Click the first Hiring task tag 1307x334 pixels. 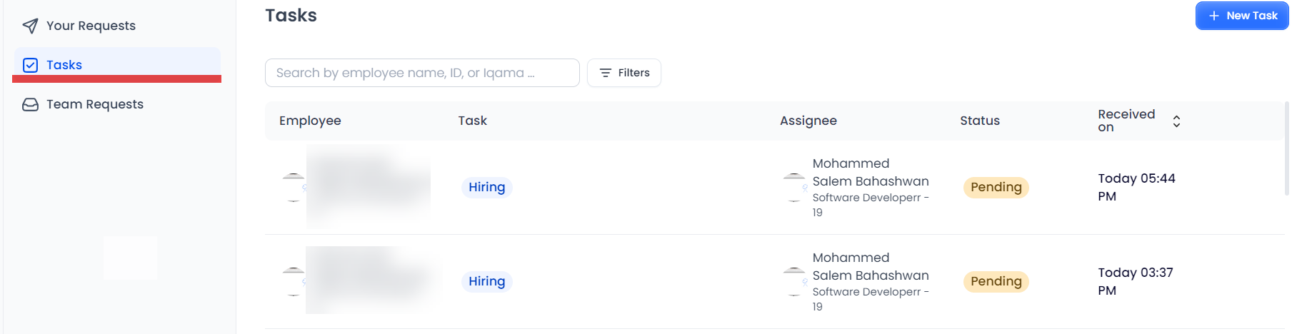tap(486, 188)
